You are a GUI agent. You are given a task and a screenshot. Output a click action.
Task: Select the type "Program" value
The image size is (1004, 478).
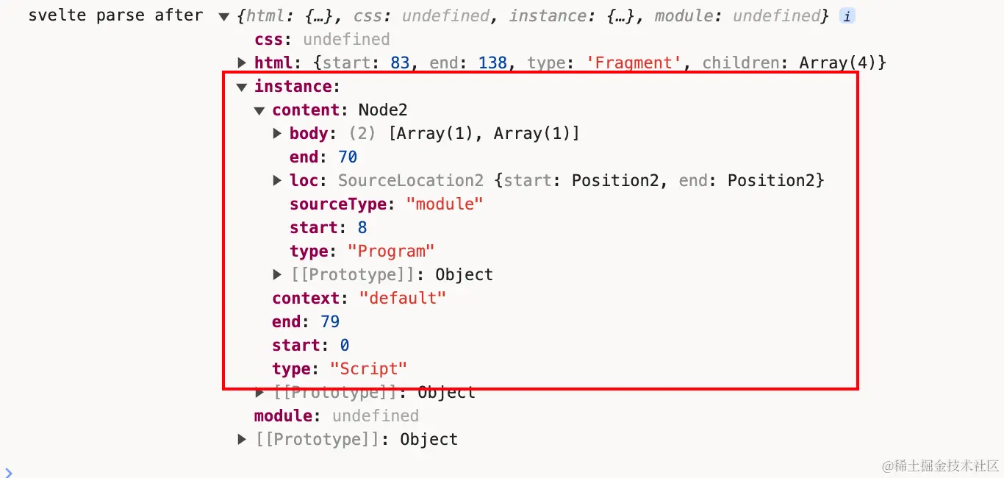point(391,252)
